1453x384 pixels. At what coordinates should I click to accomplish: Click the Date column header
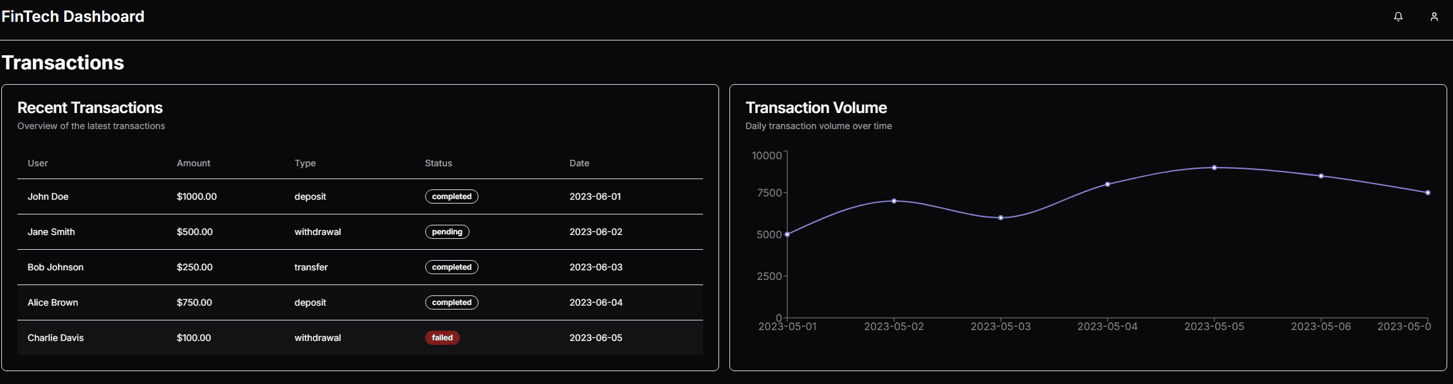(x=579, y=163)
